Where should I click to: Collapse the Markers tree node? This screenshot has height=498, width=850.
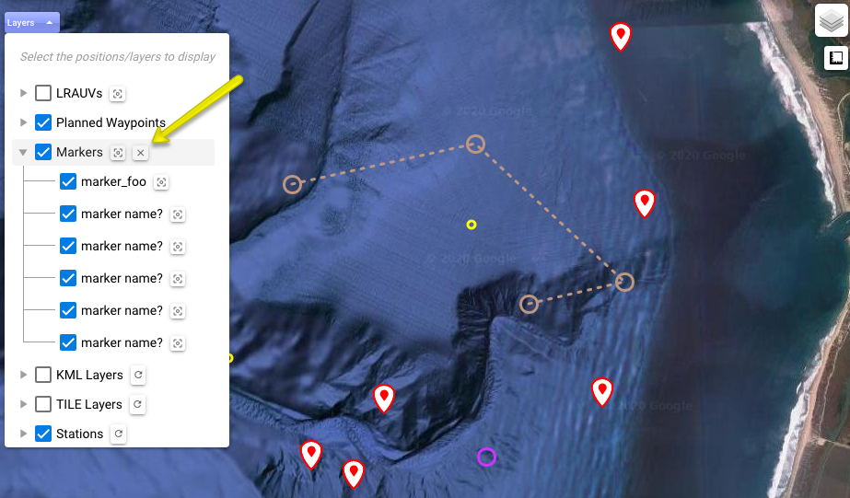pyautogui.click(x=23, y=152)
